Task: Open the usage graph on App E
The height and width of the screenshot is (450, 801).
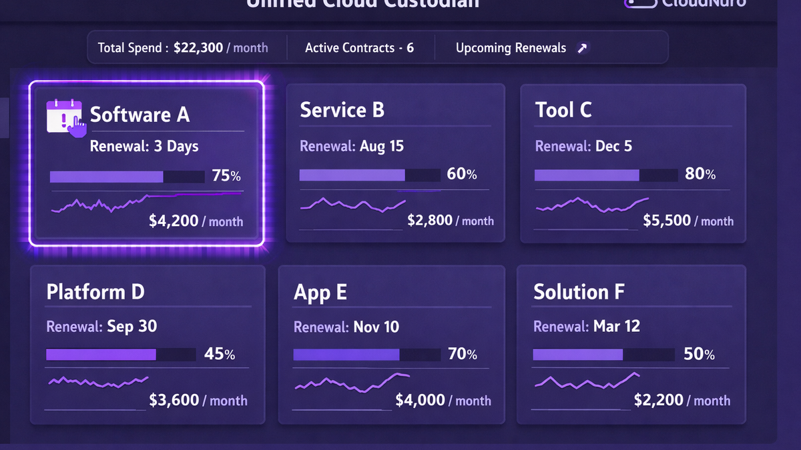Action: [350, 381]
